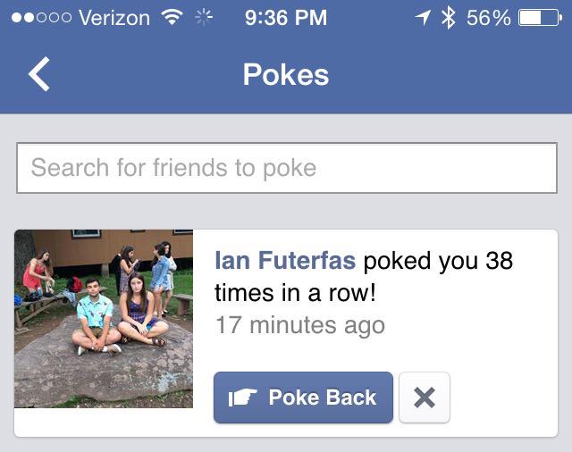Tap the 9:36 PM clock in status bar

286,18
